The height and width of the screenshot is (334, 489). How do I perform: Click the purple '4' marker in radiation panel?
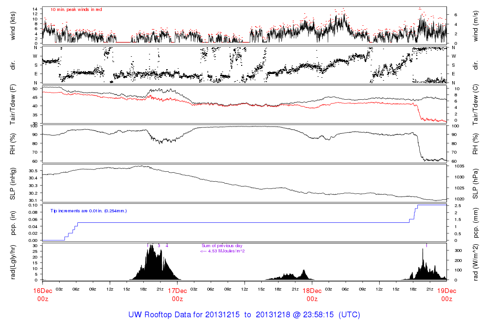(x=167, y=246)
